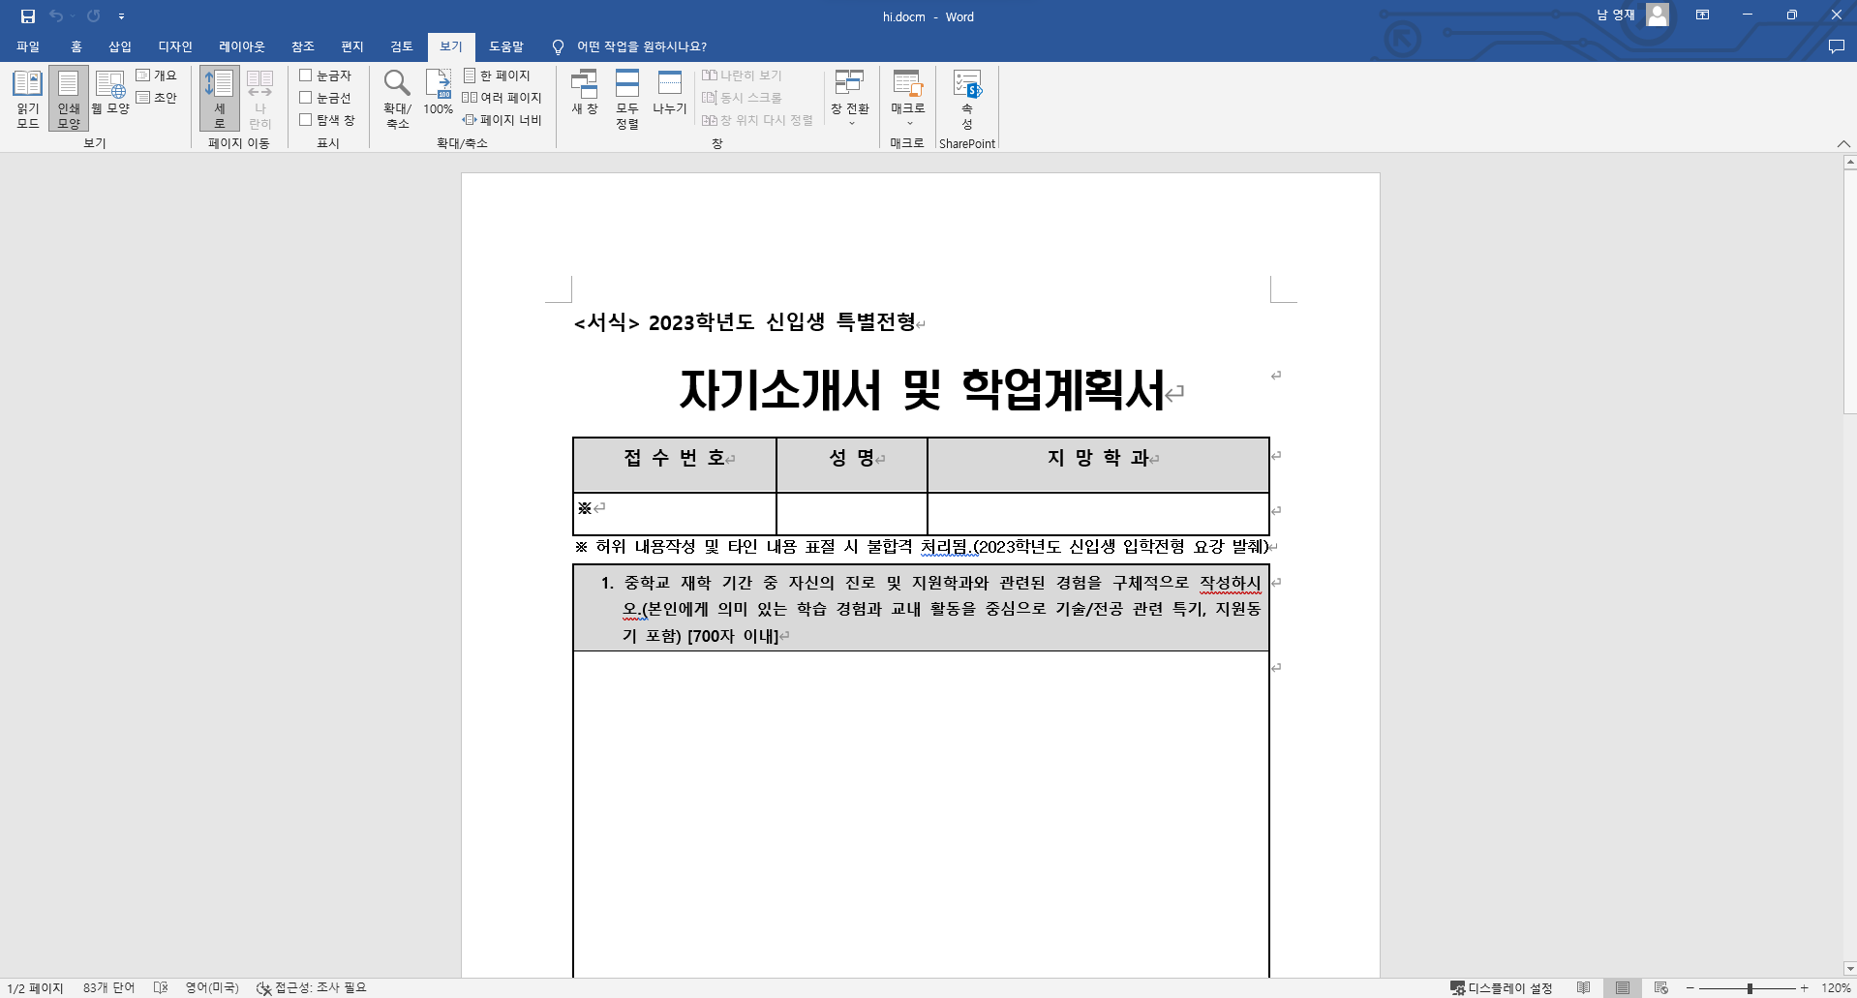Click View Side by Side (나란히 보기)
The width and height of the screenshot is (1857, 998).
742,75
